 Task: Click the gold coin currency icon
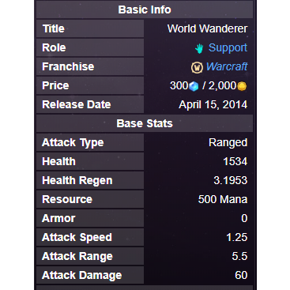click(x=242, y=86)
